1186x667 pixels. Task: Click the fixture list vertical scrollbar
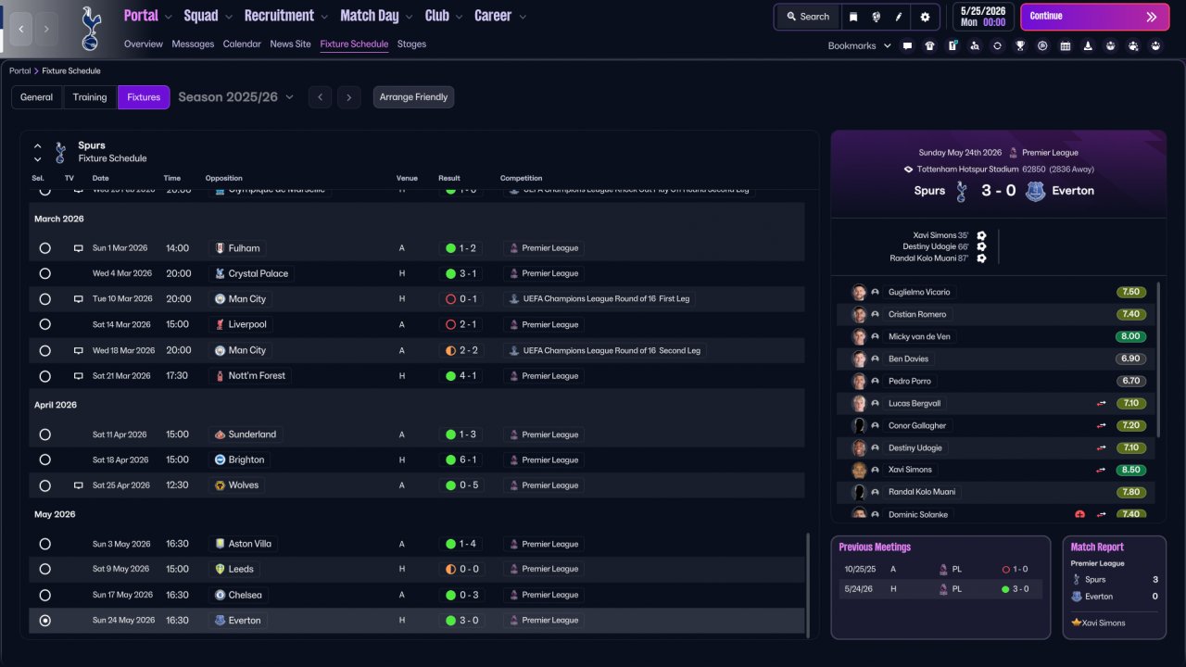pos(809,584)
